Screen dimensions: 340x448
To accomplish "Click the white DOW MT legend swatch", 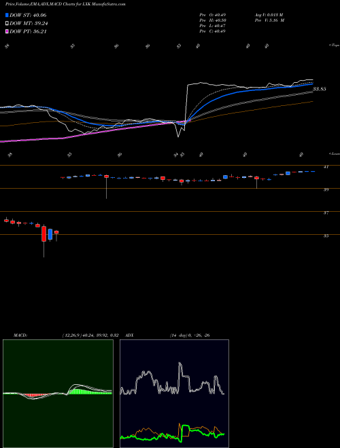I will (x=7, y=24).
